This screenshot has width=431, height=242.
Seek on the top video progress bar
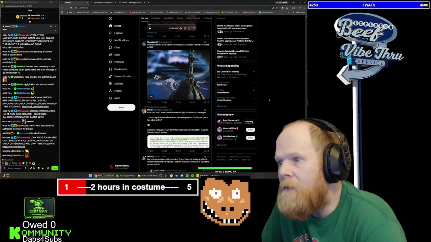click(172, 25)
